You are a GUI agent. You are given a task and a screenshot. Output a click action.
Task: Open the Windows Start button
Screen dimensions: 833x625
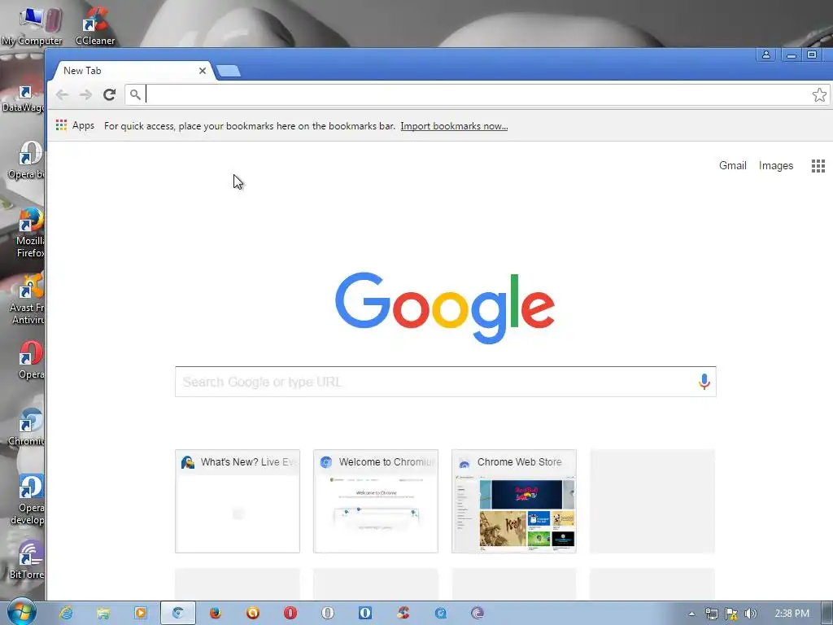point(21,612)
